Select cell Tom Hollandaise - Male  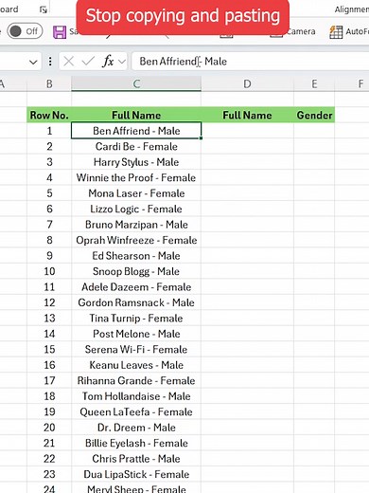(x=136, y=396)
